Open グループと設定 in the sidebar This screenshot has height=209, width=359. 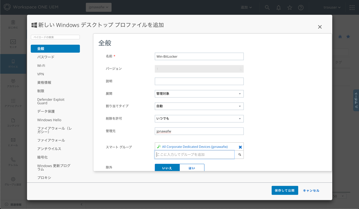pos(13,182)
